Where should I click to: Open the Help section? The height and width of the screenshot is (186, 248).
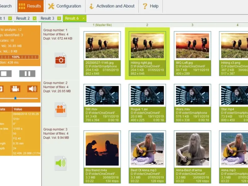(151, 6)
